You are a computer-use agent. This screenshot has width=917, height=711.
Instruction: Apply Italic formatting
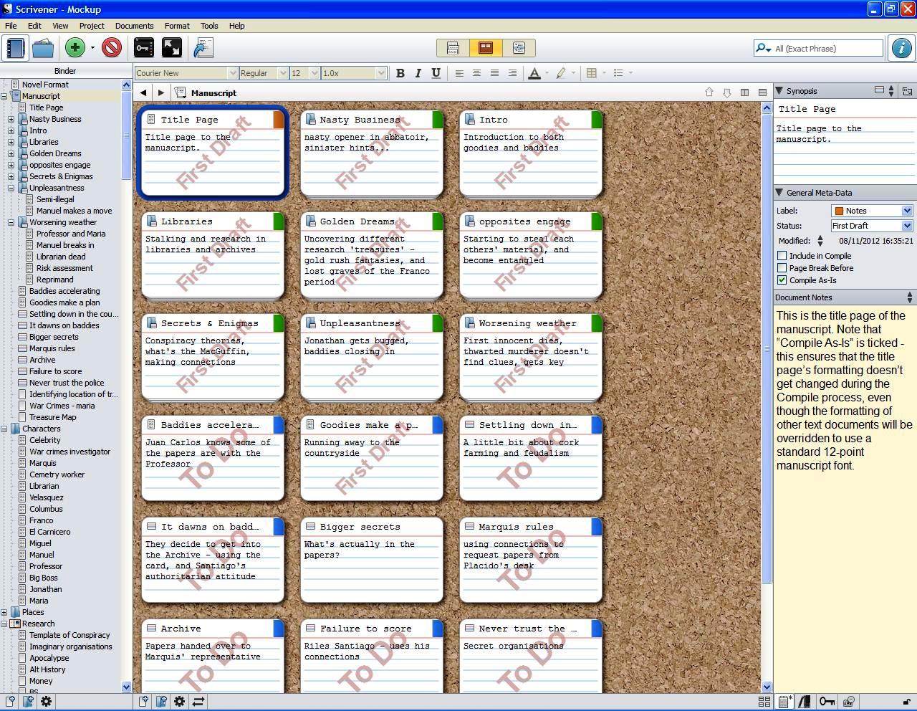pos(418,73)
